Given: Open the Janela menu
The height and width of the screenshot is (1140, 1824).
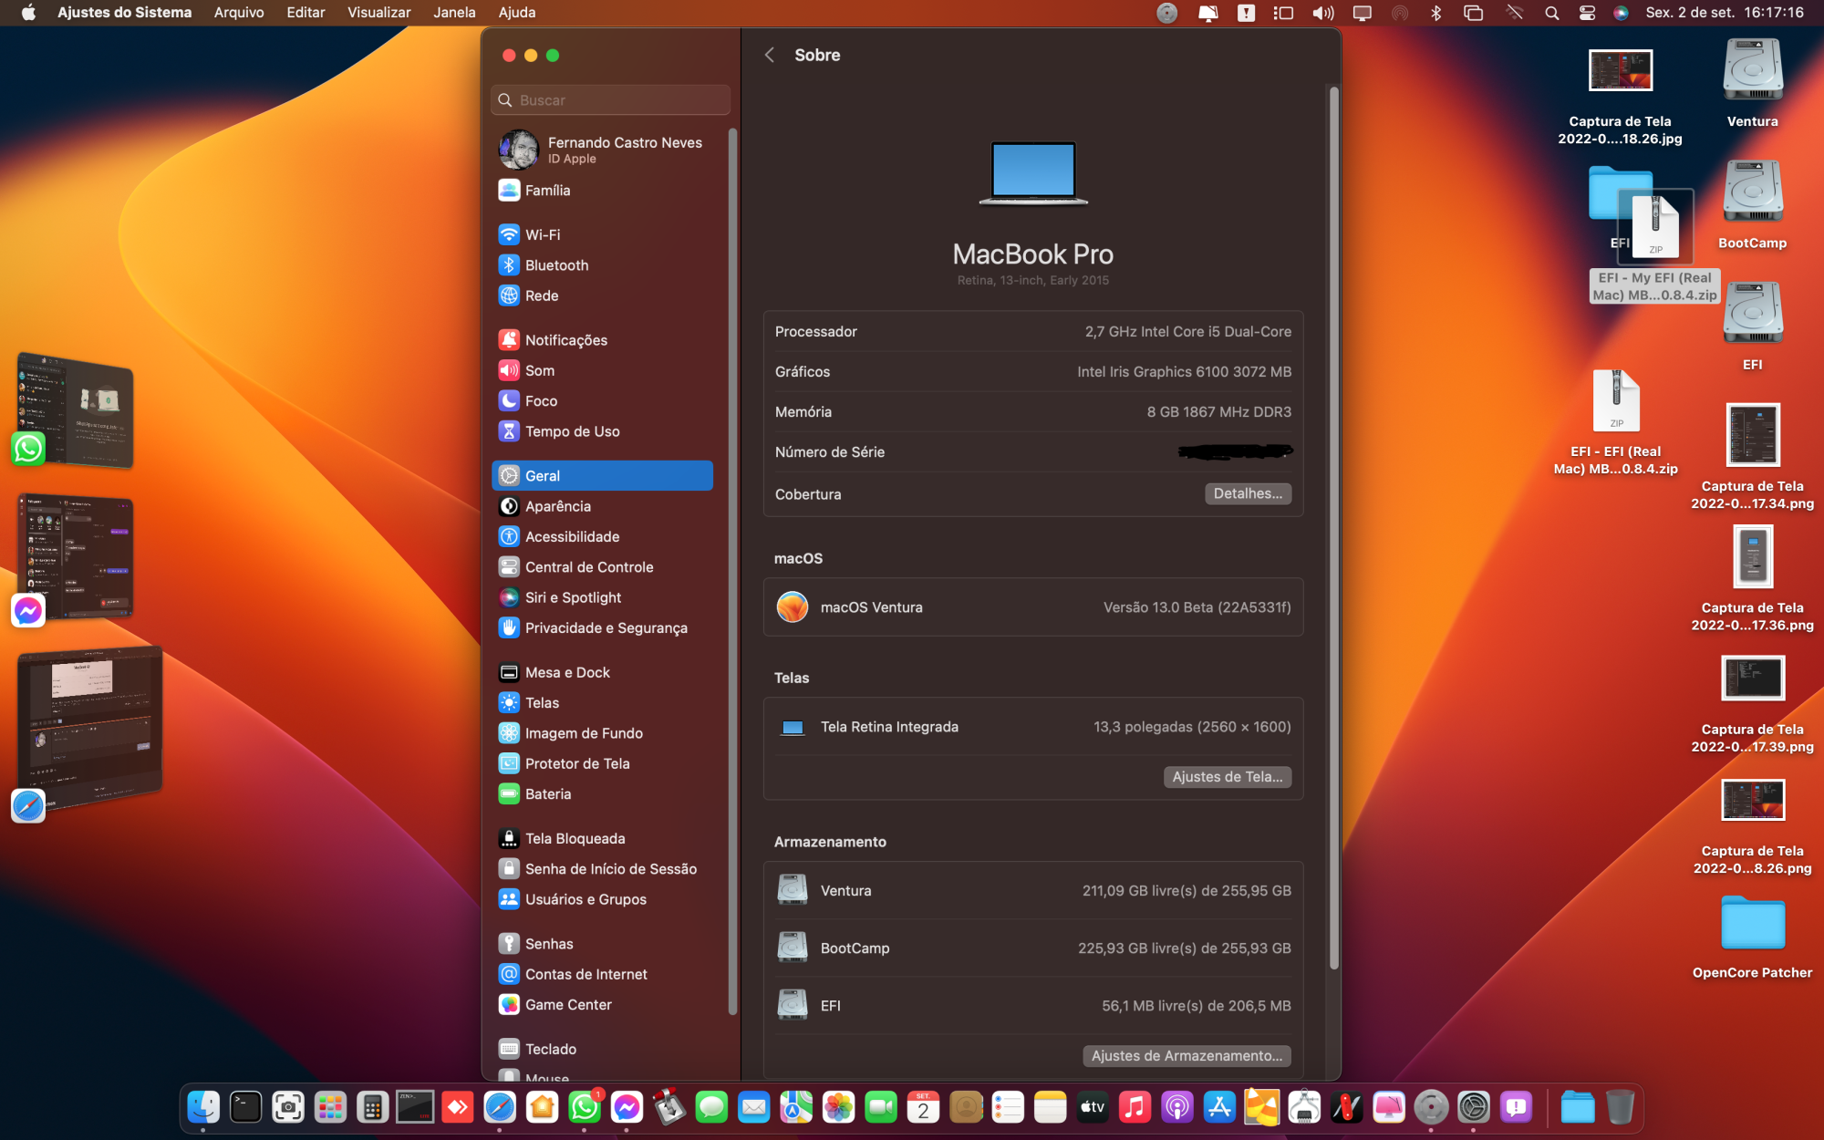Looking at the screenshot, I should (x=454, y=13).
